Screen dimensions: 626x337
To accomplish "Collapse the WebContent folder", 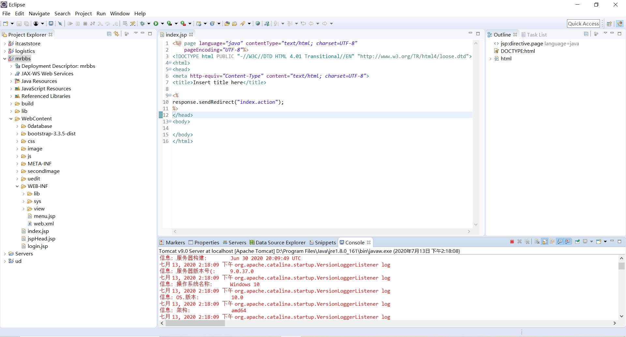I will [x=11, y=119].
